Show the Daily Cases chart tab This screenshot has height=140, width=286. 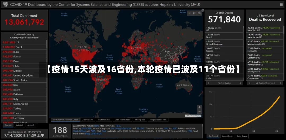(x=242, y=136)
